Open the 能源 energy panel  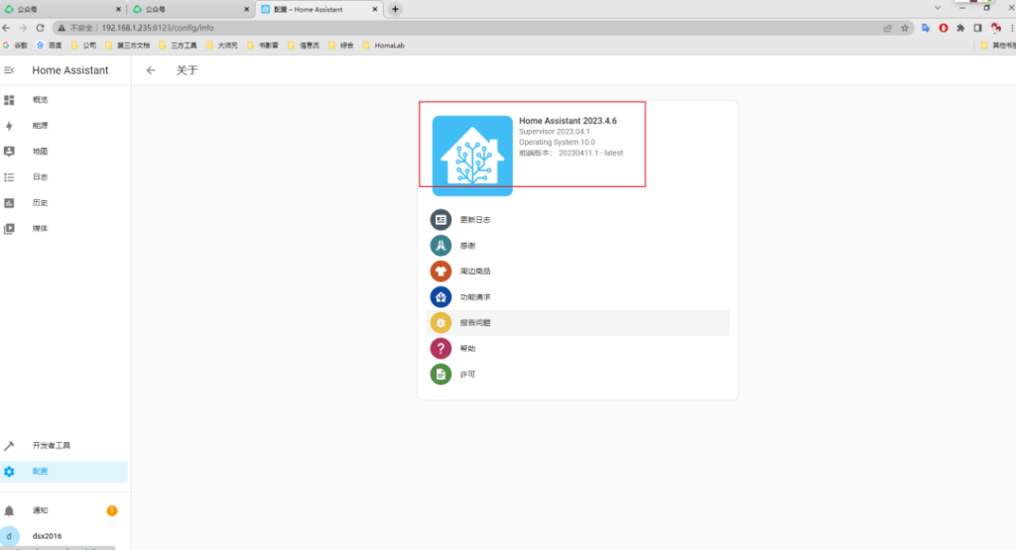[63, 126]
